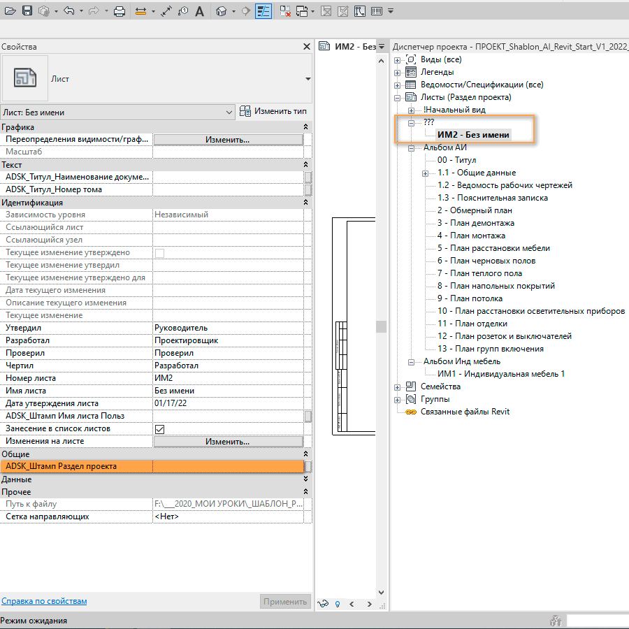Uncheck Занесение в список листов checkbox
This screenshot has height=629, width=629.
tap(159, 429)
